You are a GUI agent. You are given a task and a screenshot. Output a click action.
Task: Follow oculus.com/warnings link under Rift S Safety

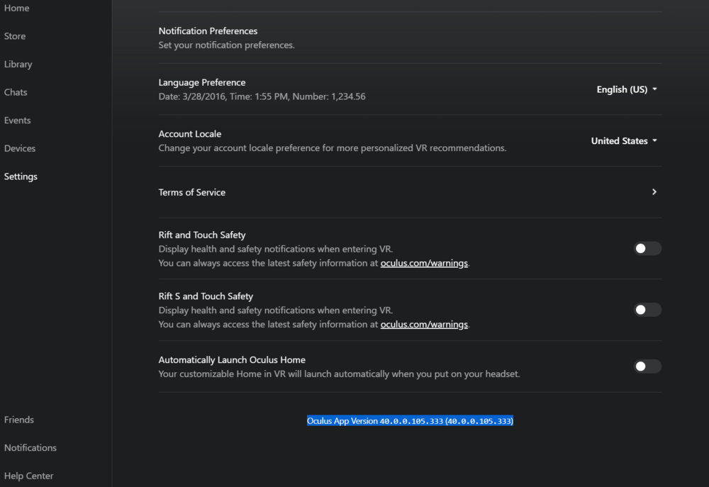coord(424,325)
